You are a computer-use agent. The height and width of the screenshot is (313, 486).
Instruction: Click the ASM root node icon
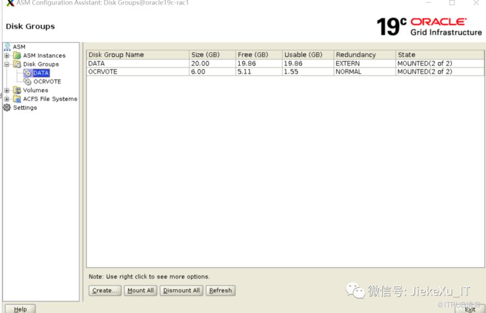7,47
